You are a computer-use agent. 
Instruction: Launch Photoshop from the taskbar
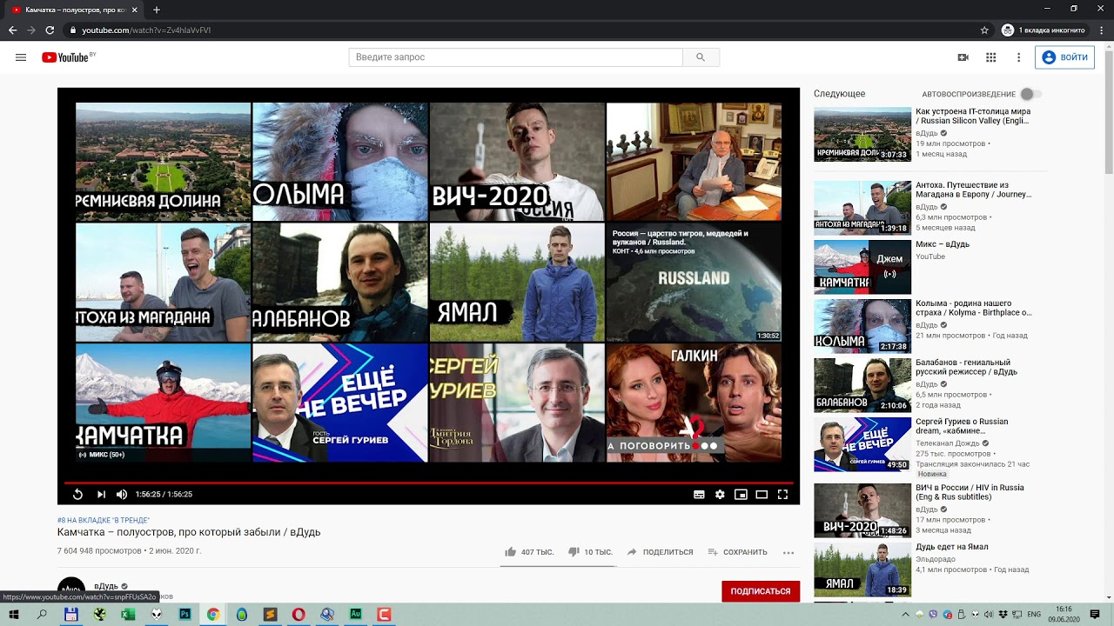pos(185,614)
